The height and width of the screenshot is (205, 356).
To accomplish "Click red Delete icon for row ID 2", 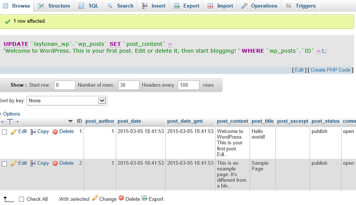I will coord(55,163).
